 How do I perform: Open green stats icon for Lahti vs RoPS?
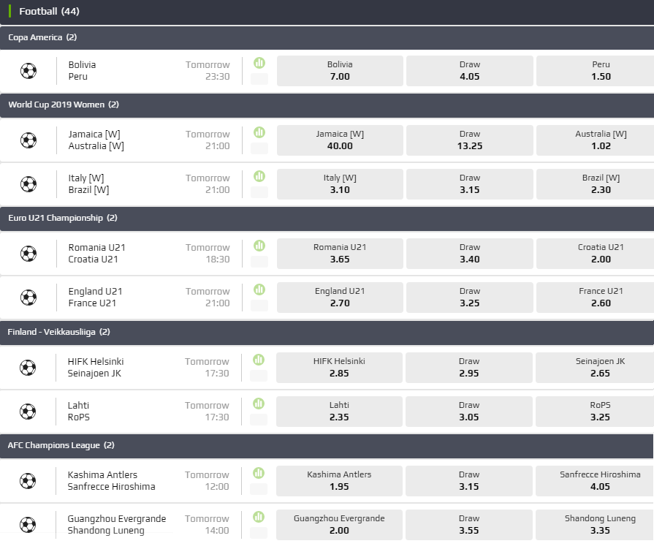(x=259, y=404)
